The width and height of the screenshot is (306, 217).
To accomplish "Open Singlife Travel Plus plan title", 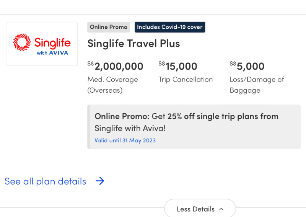I will 133,43.
